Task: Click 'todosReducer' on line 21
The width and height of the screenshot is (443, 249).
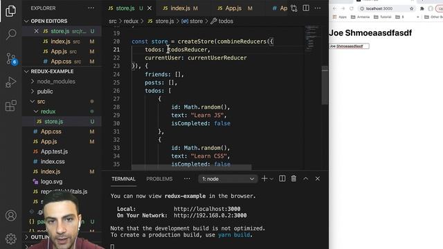Action: [x=188, y=50]
